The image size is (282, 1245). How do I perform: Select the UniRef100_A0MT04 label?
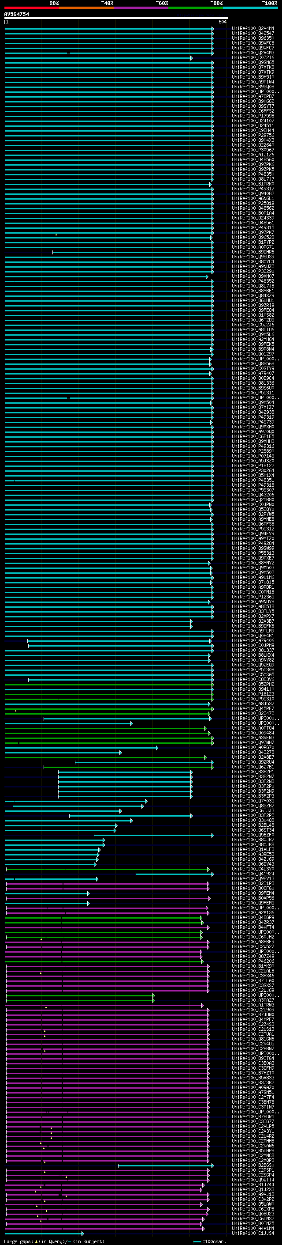point(253,728)
